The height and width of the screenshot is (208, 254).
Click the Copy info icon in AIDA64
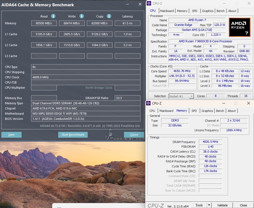click(109, 16)
